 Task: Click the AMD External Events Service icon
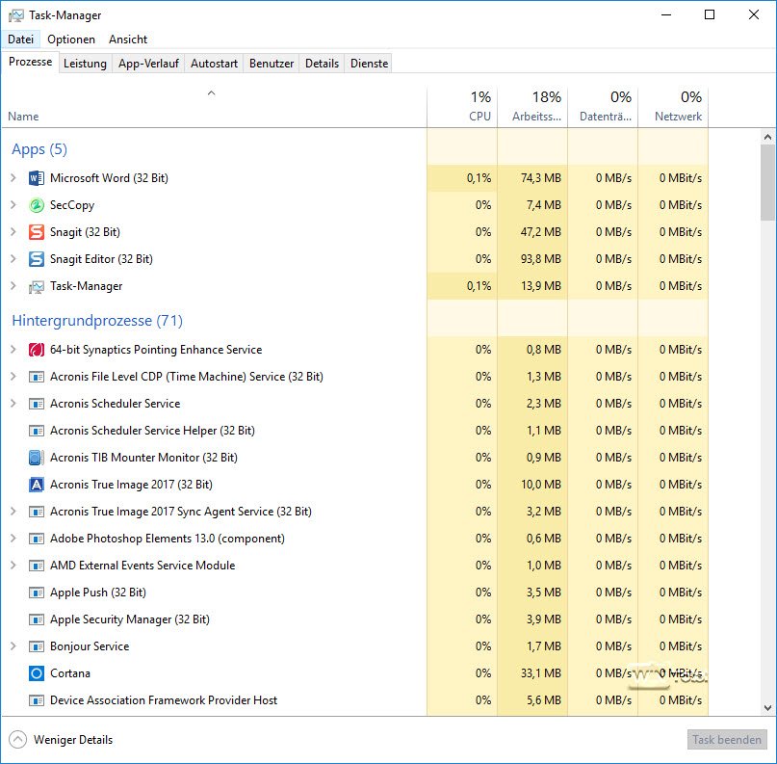pos(37,566)
